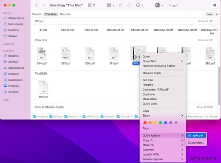Show all 22 items in Other
Screen dimensions: 221x163
pyautogui.click(x=206, y=21)
